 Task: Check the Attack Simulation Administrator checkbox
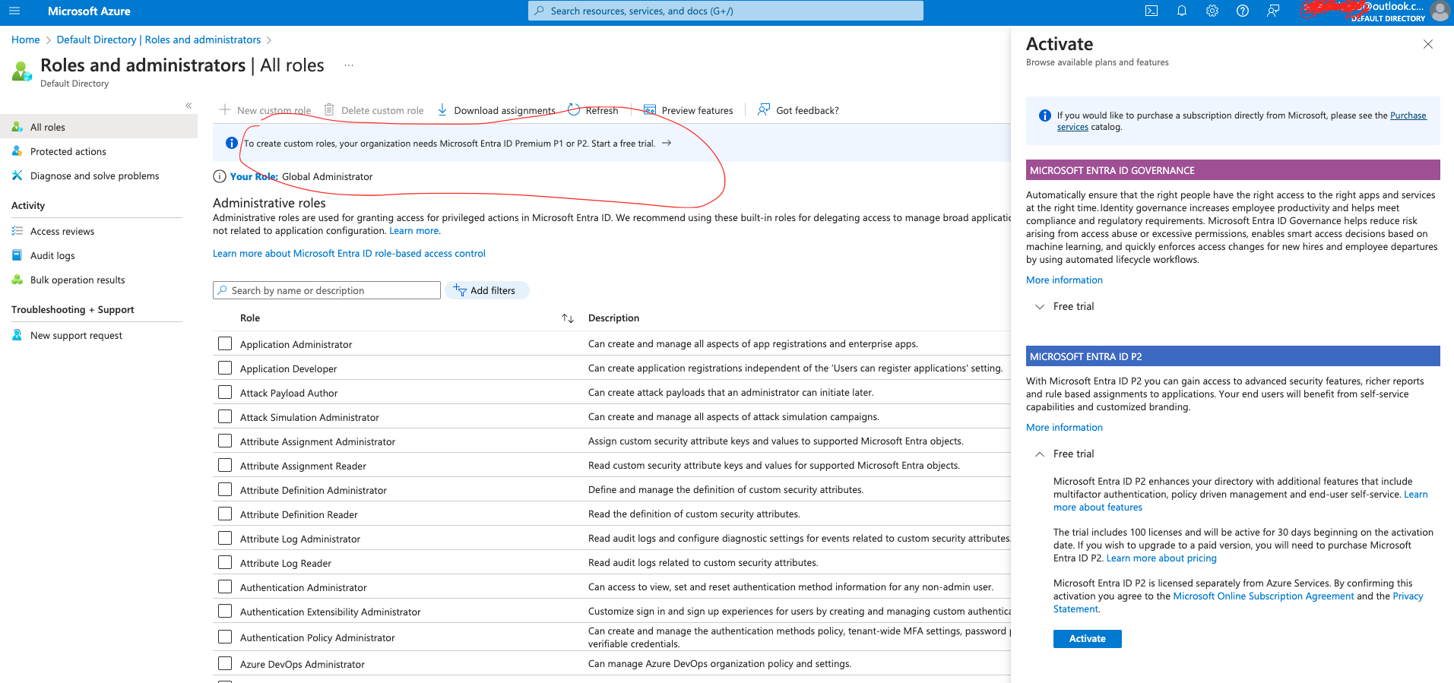(225, 416)
